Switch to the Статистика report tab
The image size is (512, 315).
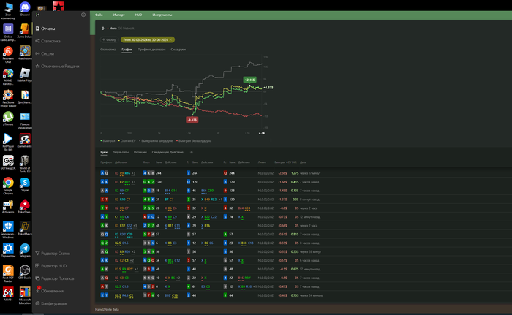click(108, 50)
